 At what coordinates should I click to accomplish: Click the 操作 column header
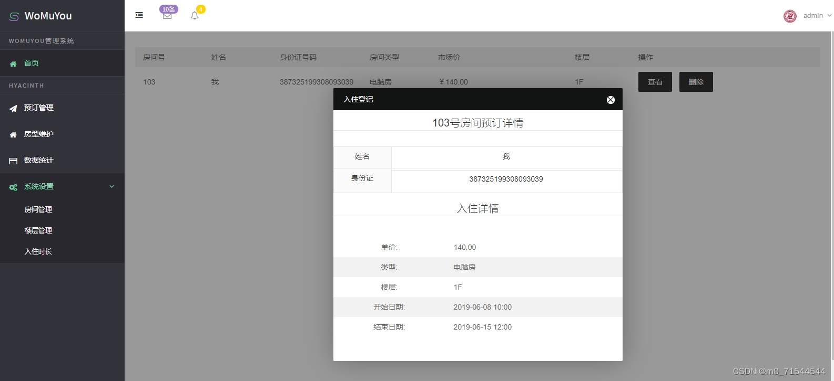646,57
